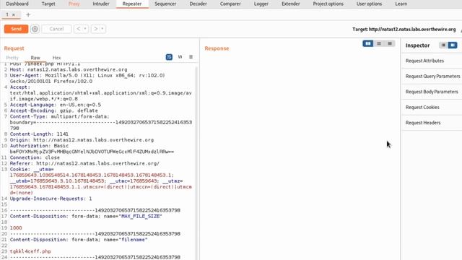Image resolution: width=462 pixels, height=260 pixels.
Task: Close Repeater tab 1 with its x
Action: [x=14, y=14]
